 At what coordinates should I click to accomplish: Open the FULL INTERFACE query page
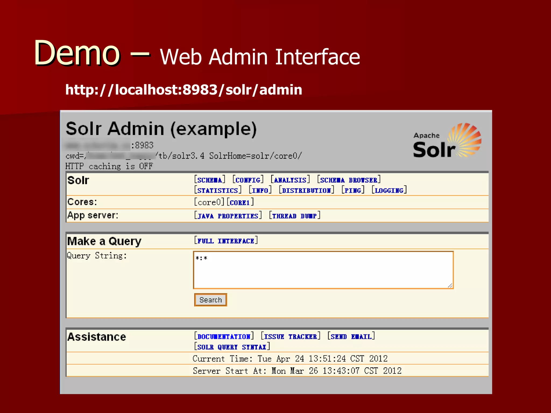click(x=226, y=241)
